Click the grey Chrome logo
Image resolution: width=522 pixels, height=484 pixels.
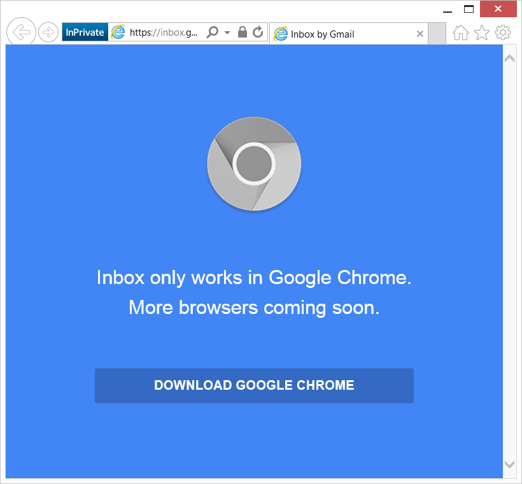(x=254, y=164)
